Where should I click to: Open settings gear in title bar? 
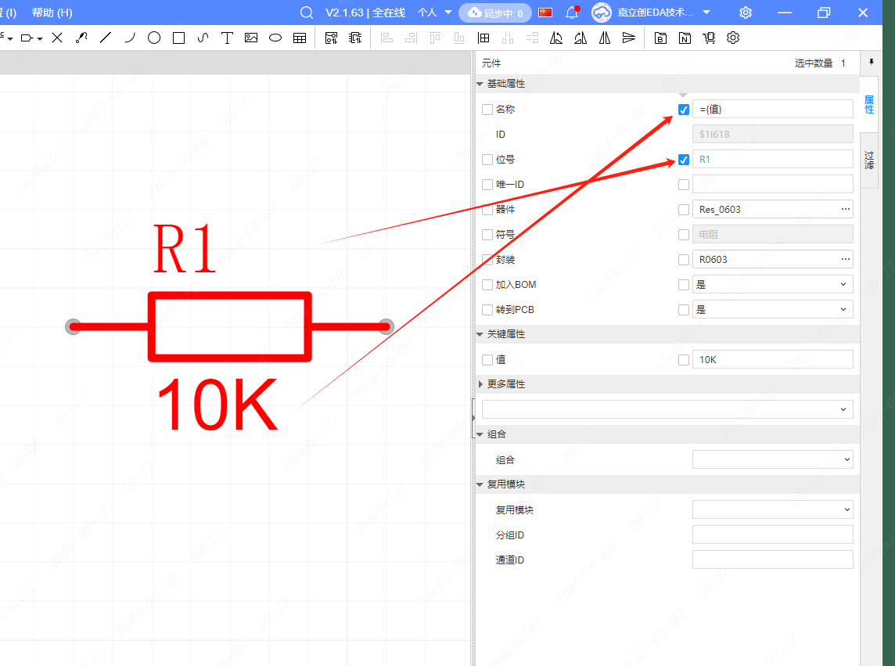point(746,13)
